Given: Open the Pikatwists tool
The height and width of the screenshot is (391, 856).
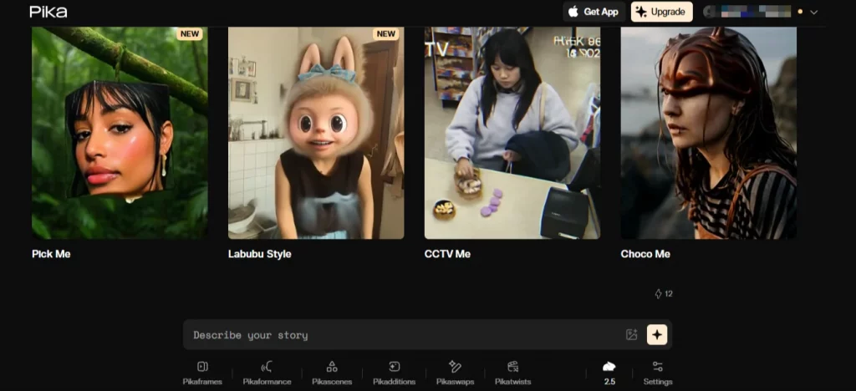Looking at the screenshot, I should 513,372.
